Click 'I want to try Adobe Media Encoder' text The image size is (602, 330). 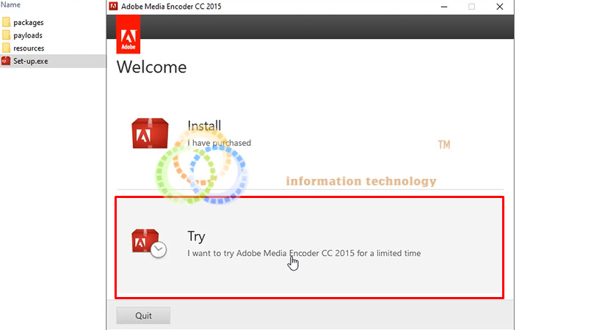304,253
